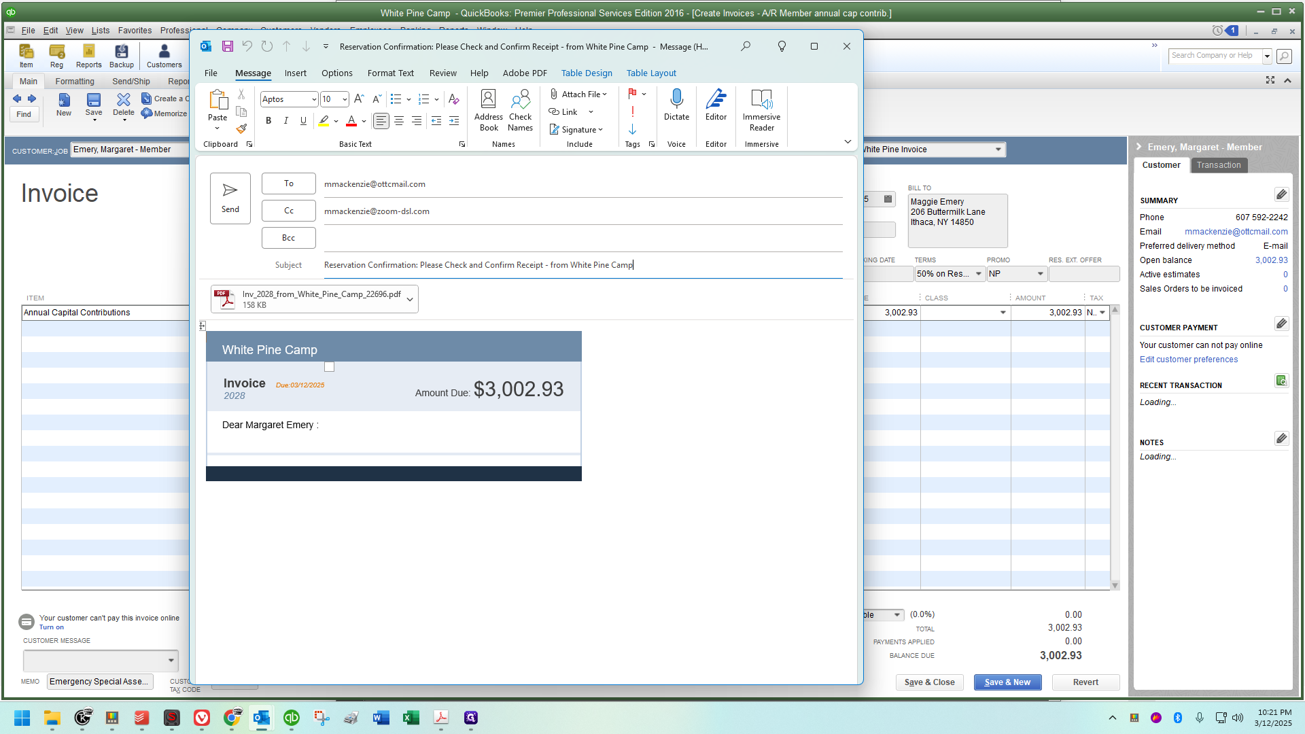Click the Check Names icon
This screenshot has width=1305, height=734.
click(520, 110)
